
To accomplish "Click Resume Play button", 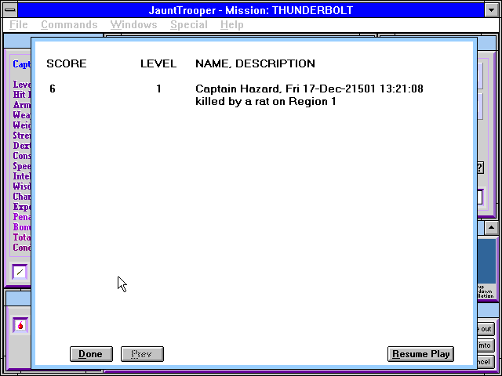I will (420, 354).
